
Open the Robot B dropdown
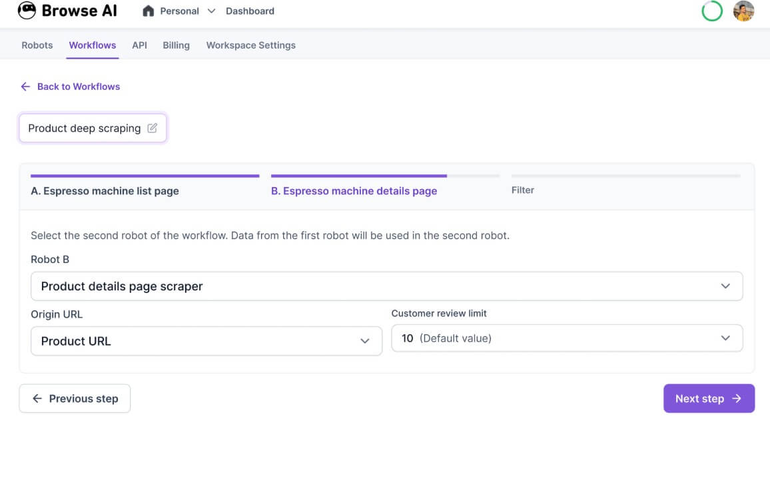click(386, 286)
